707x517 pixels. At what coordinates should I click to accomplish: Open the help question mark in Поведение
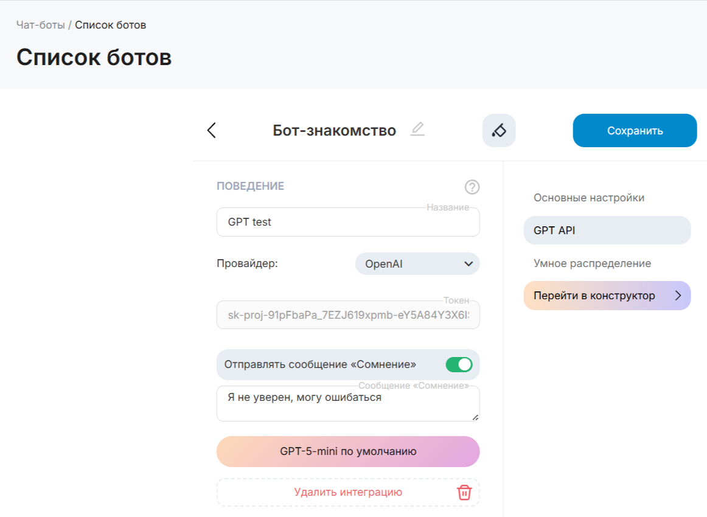(x=472, y=187)
